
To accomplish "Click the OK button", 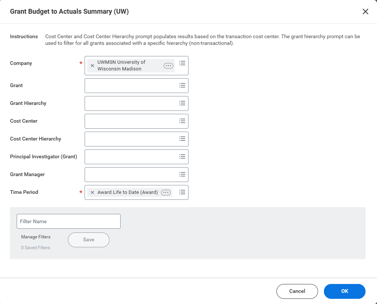I will pos(344,291).
